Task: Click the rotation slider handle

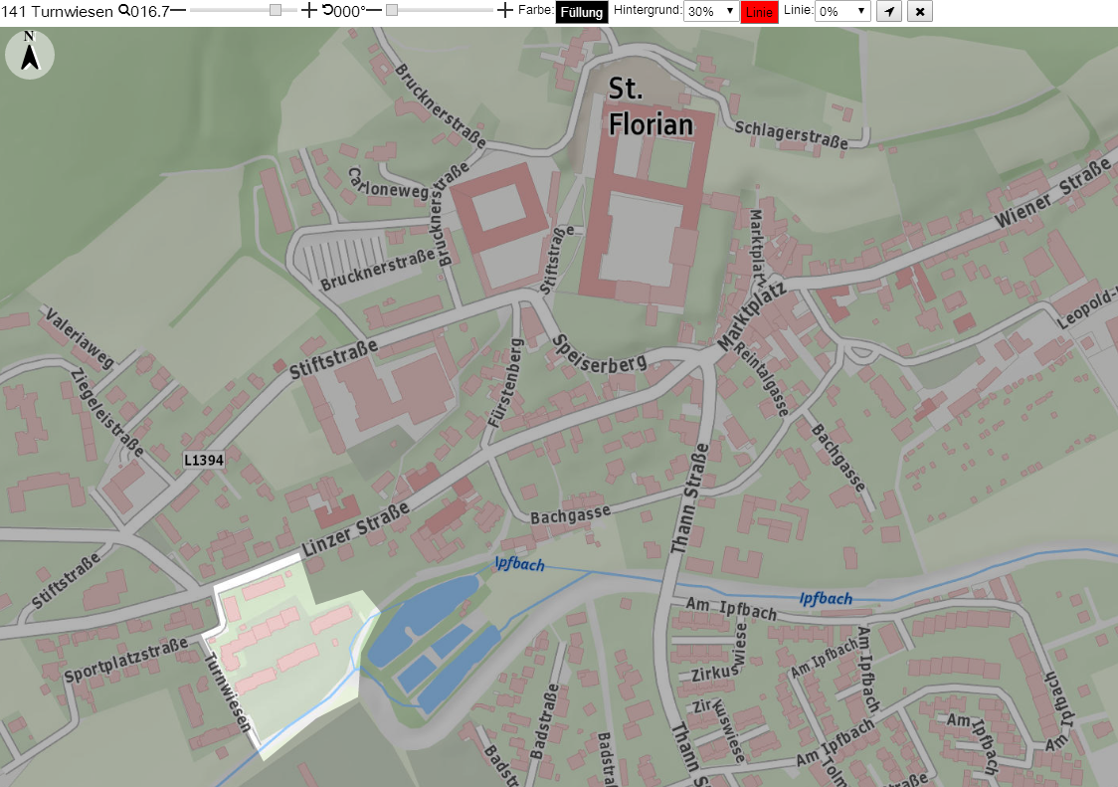Action: [x=392, y=10]
